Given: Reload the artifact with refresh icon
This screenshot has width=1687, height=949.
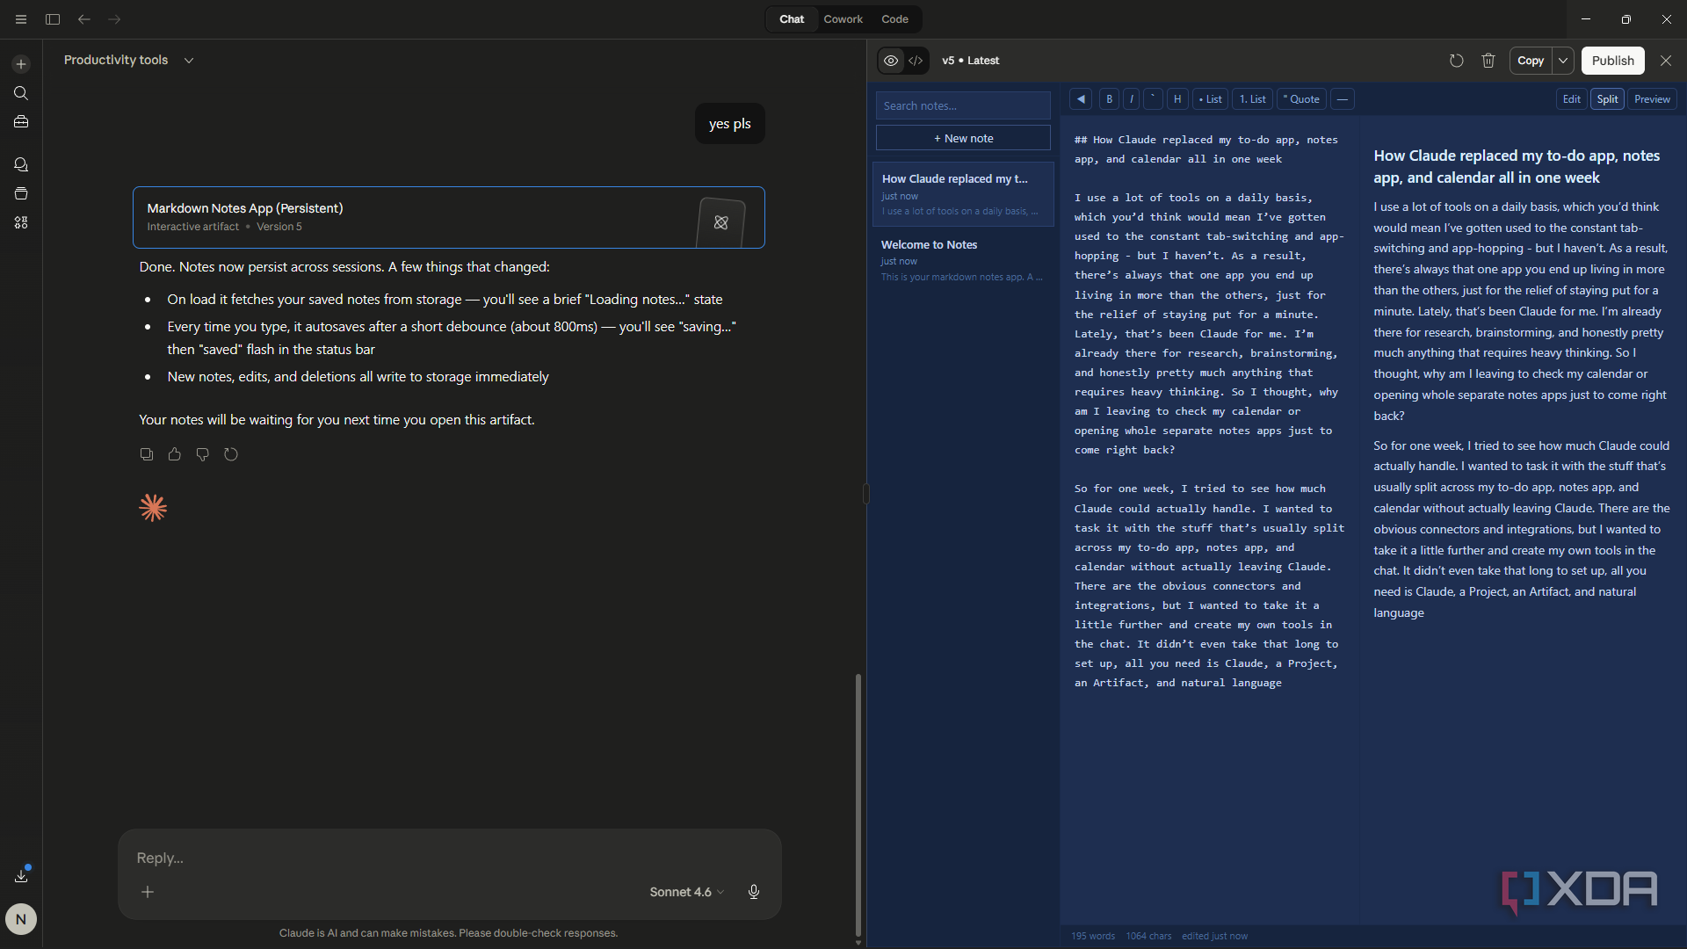Looking at the screenshot, I should (1456, 61).
